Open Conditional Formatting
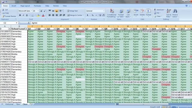This screenshot has height=108, width=192. [112, 13]
